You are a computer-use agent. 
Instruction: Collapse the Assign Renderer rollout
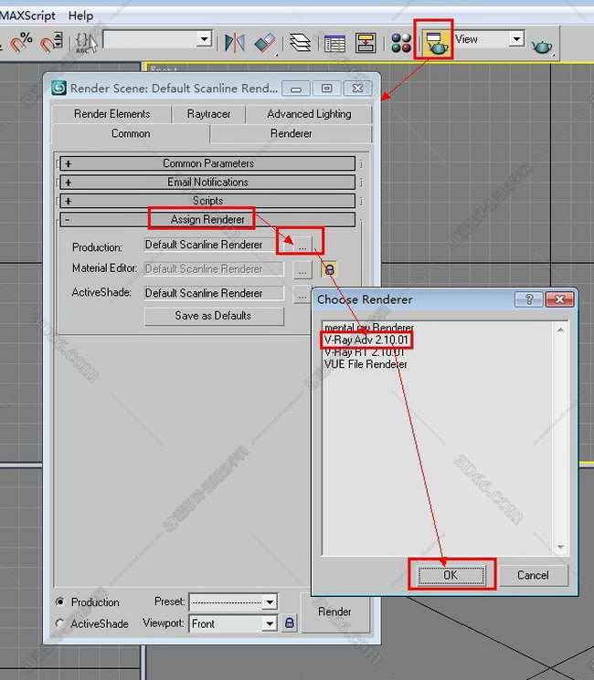tap(207, 219)
